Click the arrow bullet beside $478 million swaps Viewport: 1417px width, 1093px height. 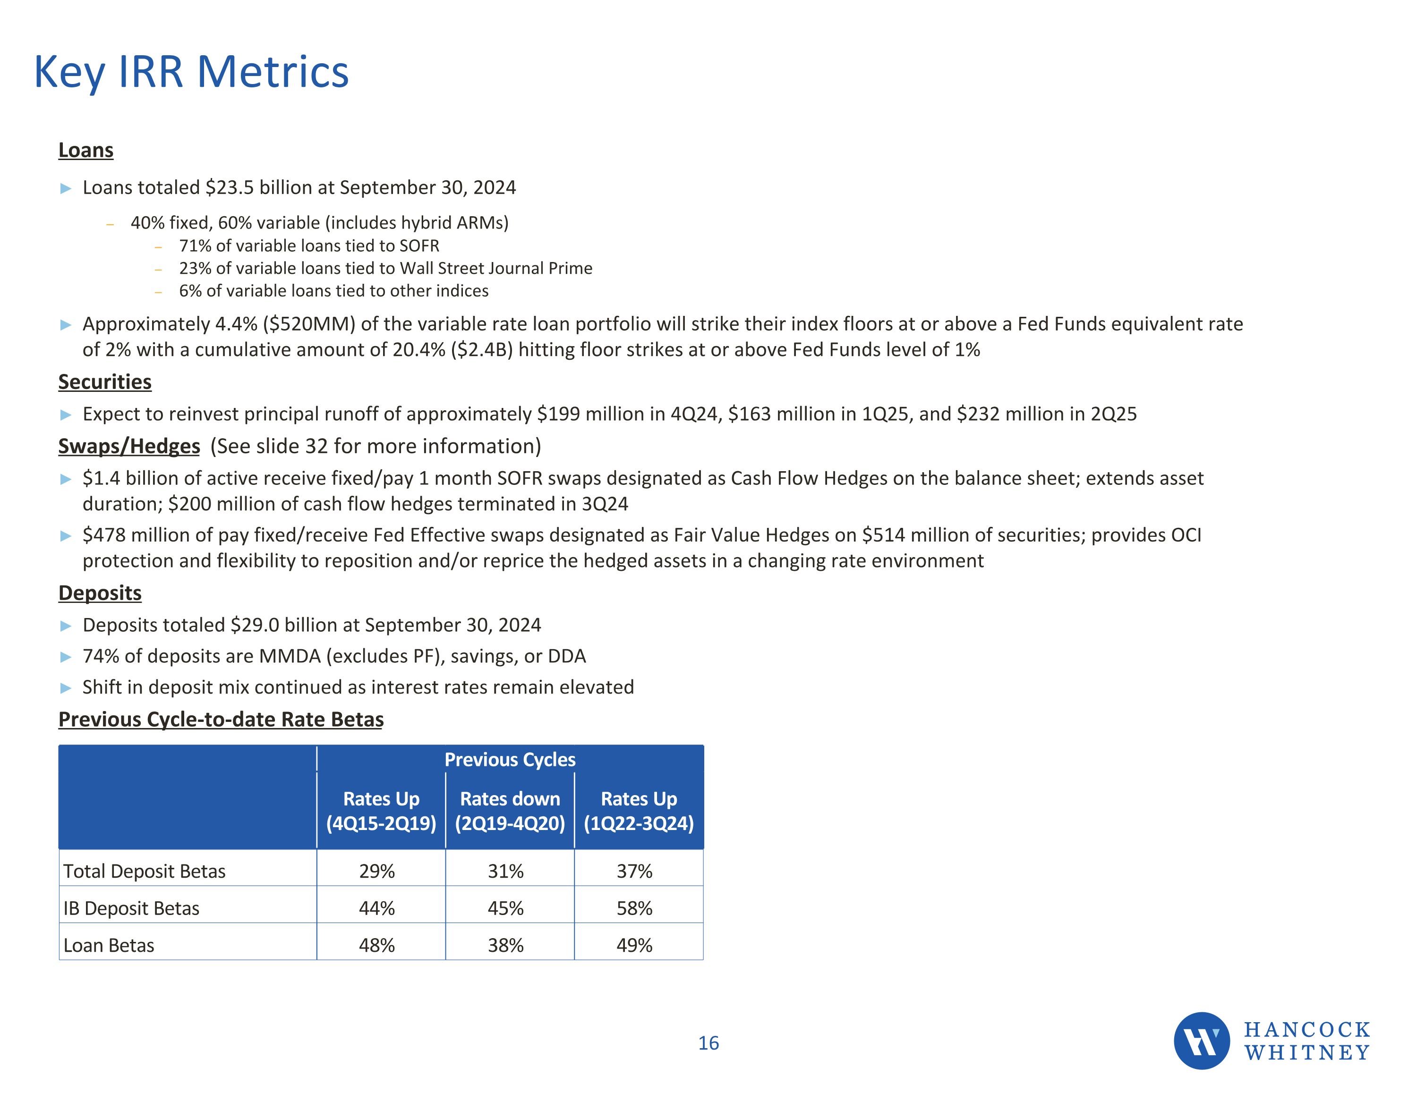[66, 536]
